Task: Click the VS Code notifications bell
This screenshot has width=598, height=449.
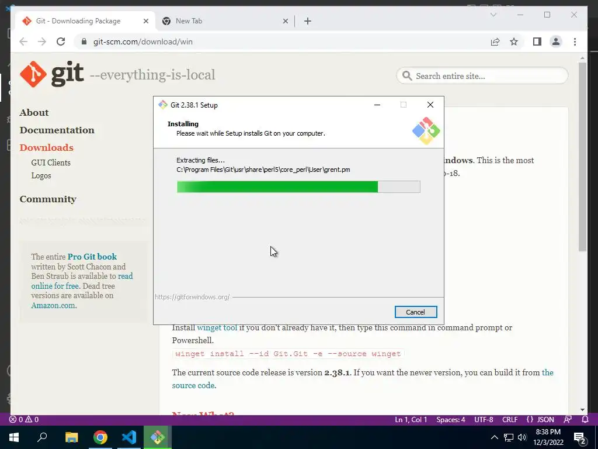Action: coord(585,420)
